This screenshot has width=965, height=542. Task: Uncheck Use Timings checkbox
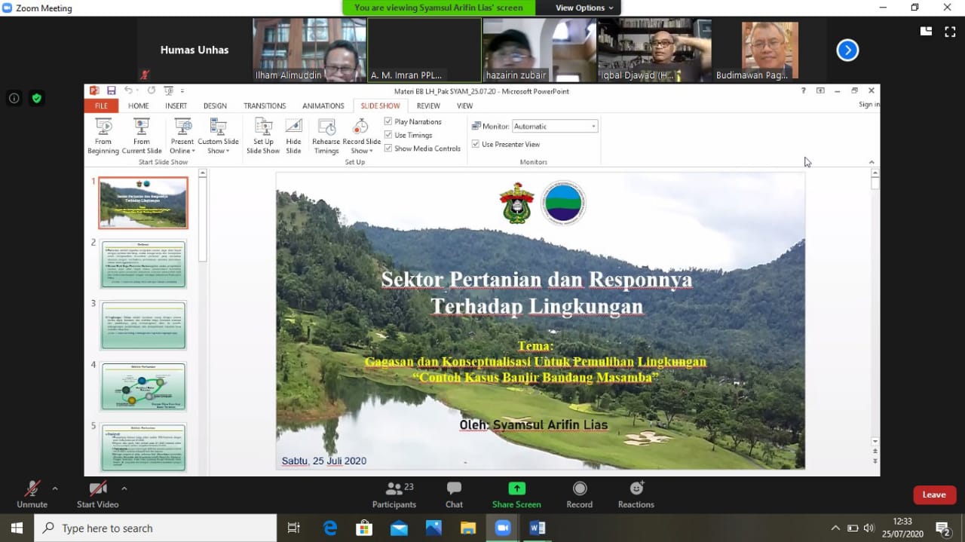(388, 135)
